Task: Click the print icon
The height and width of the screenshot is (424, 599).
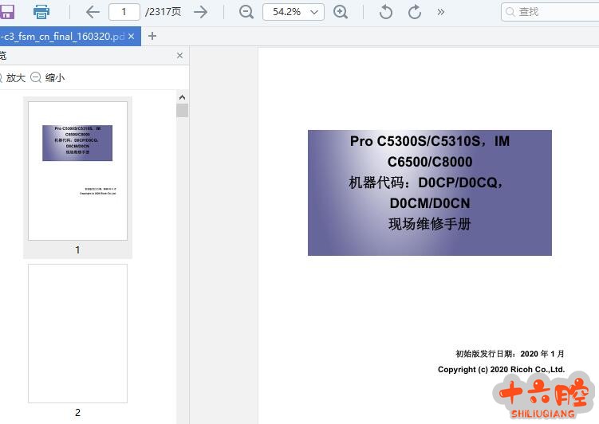Action: point(41,12)
